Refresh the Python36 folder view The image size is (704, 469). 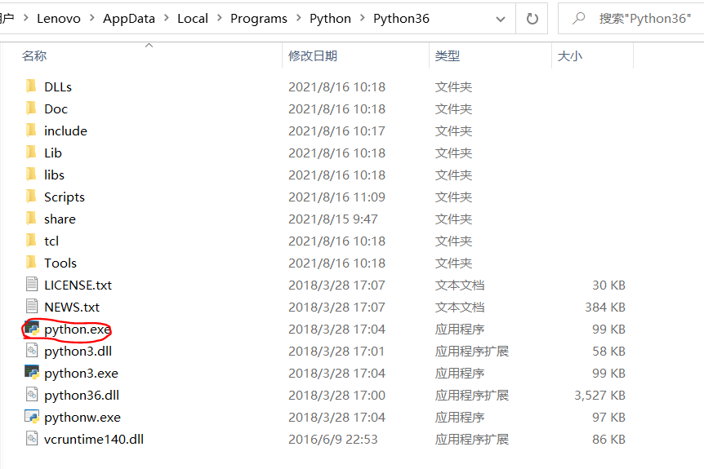tap(532, 19)
